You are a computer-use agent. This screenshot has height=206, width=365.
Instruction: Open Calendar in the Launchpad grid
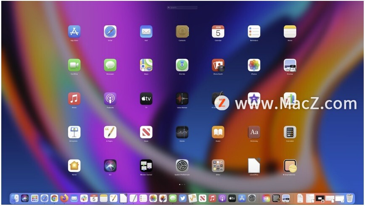[218, 32]
